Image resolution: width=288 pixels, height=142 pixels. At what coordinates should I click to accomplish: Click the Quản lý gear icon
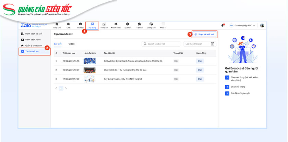[x=128, y=24]
